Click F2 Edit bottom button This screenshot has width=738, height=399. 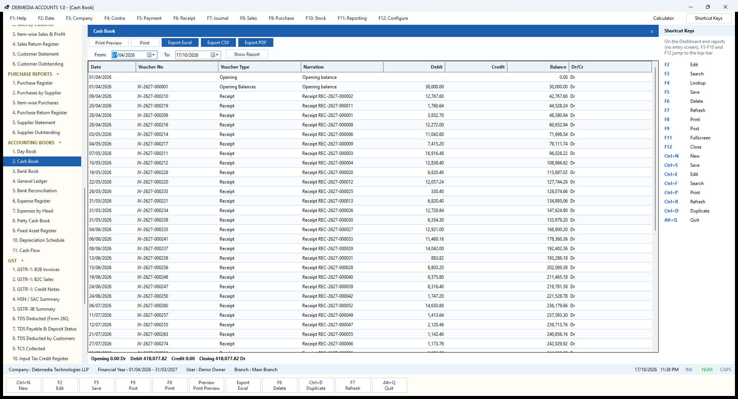60,385
